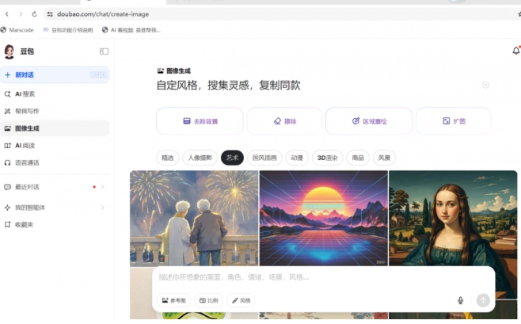Screen dimensions: 521x324
Task: Reload the doubao page
Action: coord(34,14)
